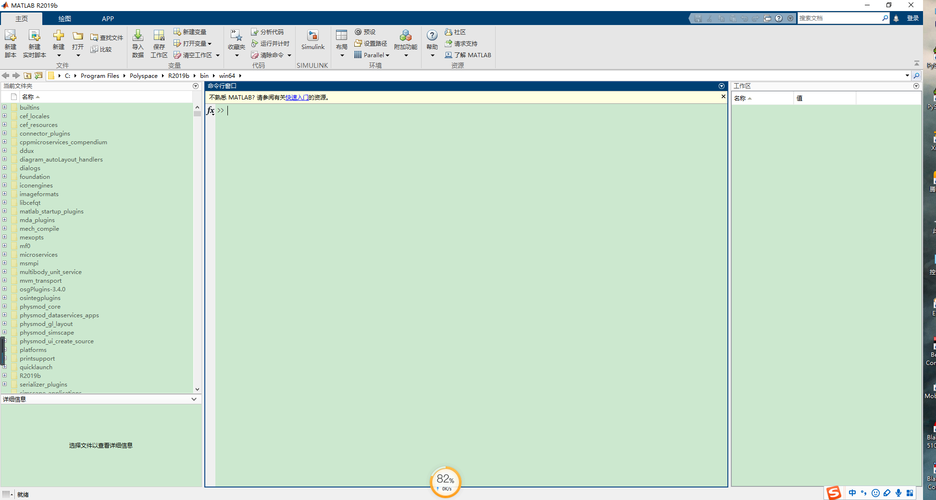Image resolution: width=936 pixels, height=500 pixels.
Task: Switch to the APP tab
Action: [108, 19]
